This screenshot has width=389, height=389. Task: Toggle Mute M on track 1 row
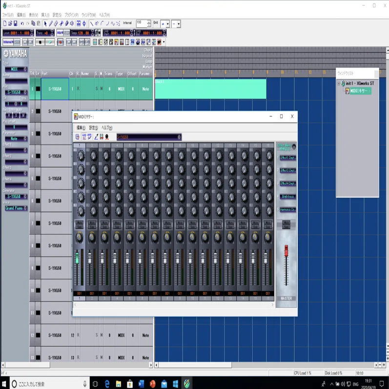click(x=102, y=89)
